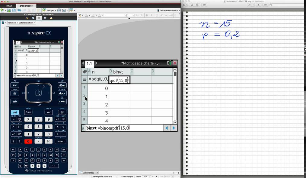Click the save document floppy icon

(x=14, y=10)
